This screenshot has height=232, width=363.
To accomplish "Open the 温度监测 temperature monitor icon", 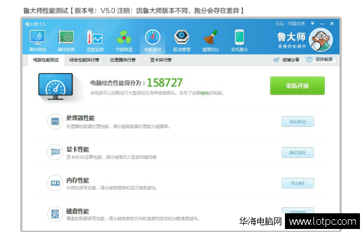I will coord(95,37).
